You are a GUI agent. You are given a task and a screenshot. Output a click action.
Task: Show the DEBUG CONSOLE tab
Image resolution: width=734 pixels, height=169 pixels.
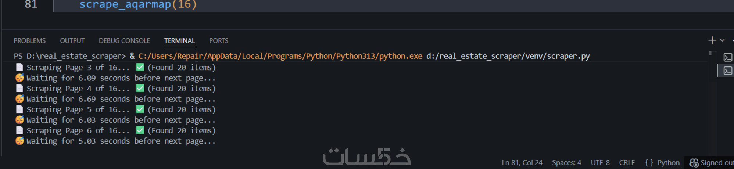pyautogui.click(x=124, y=41)
